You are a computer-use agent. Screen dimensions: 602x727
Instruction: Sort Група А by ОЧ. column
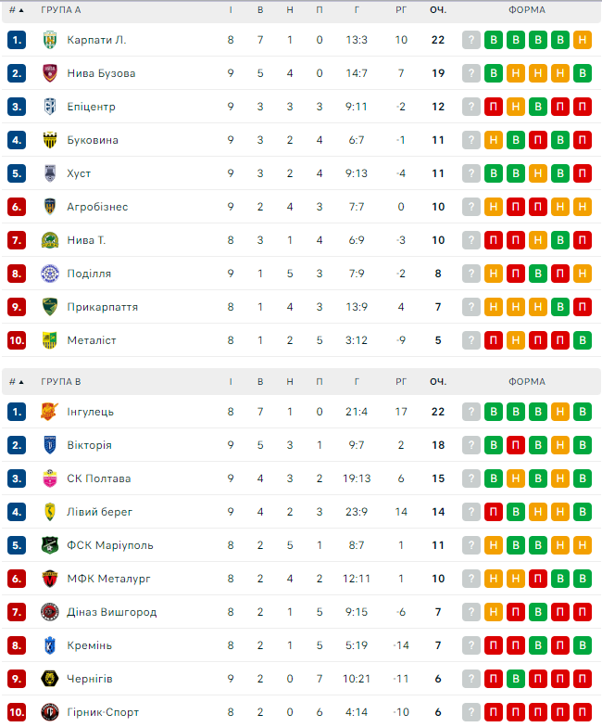437,10
